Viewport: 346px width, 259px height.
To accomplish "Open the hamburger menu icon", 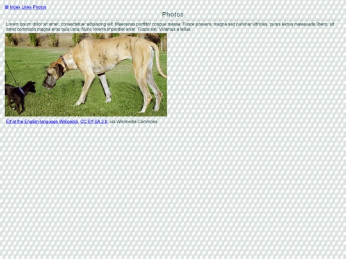I will click(x=6, y=7).
